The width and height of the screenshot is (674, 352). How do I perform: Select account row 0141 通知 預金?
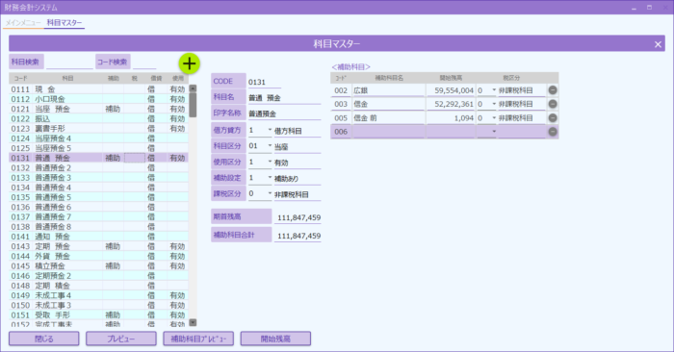[98, 237]
